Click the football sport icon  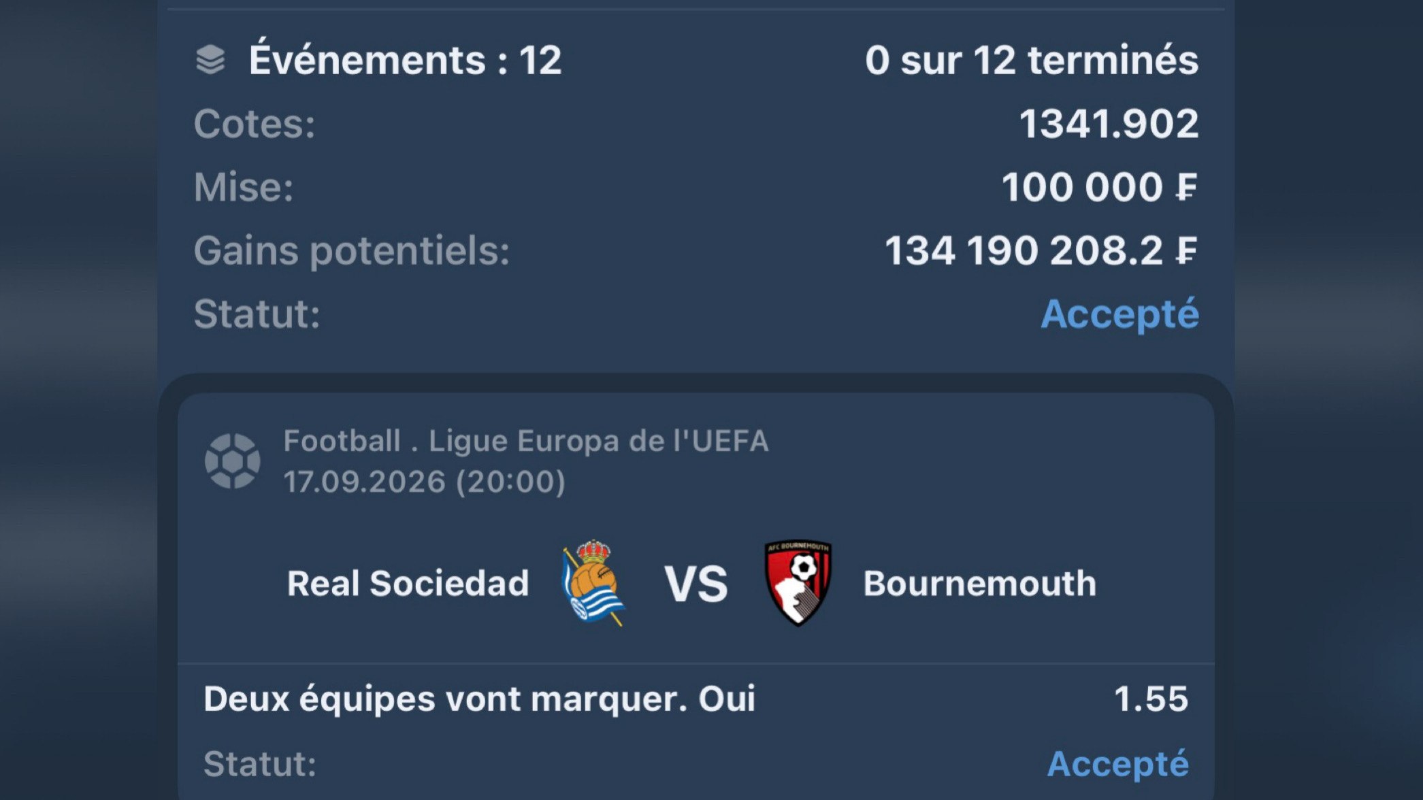pos(233,461)
